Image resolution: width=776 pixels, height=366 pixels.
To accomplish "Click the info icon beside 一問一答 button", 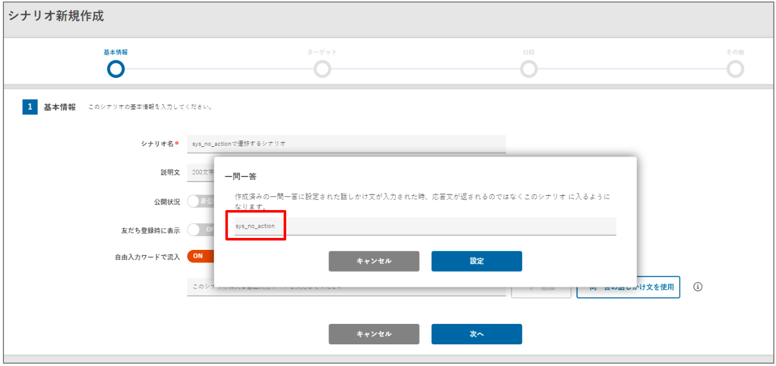I will click(697, 287).
